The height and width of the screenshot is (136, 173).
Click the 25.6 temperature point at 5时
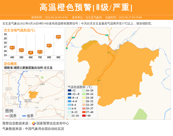click(x=21, y=50)
